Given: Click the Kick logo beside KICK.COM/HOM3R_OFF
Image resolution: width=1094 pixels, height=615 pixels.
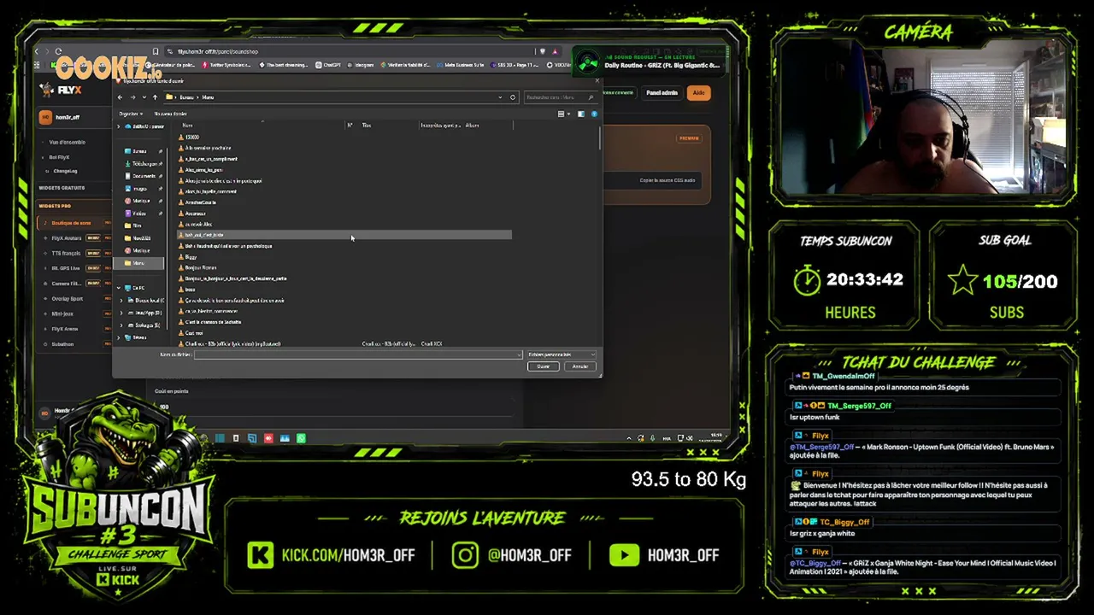Looking at the screenshot, I should (261, 555).
